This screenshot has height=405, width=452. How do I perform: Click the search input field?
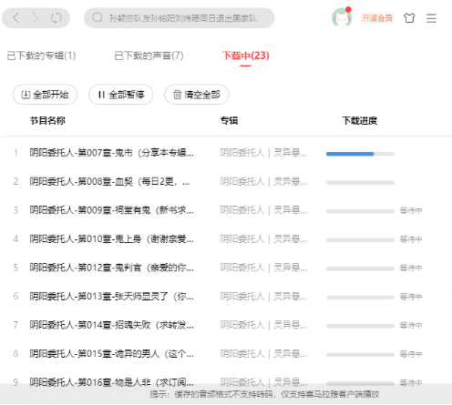180,18
